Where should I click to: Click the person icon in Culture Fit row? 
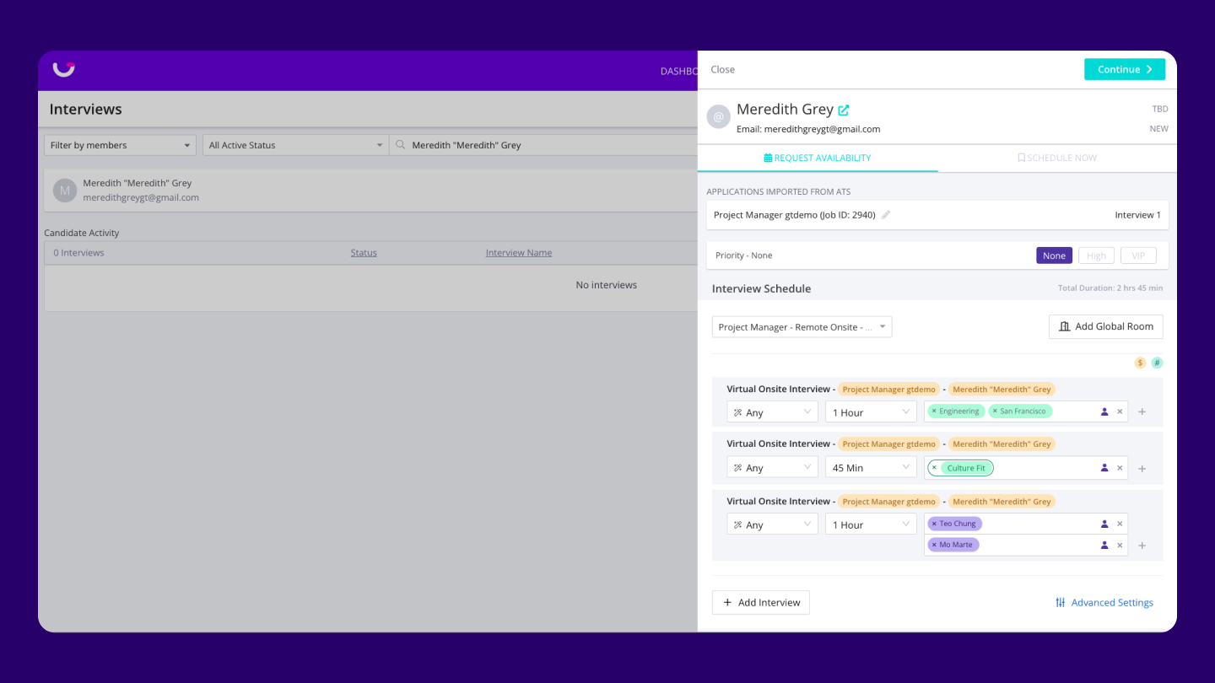1104,468
